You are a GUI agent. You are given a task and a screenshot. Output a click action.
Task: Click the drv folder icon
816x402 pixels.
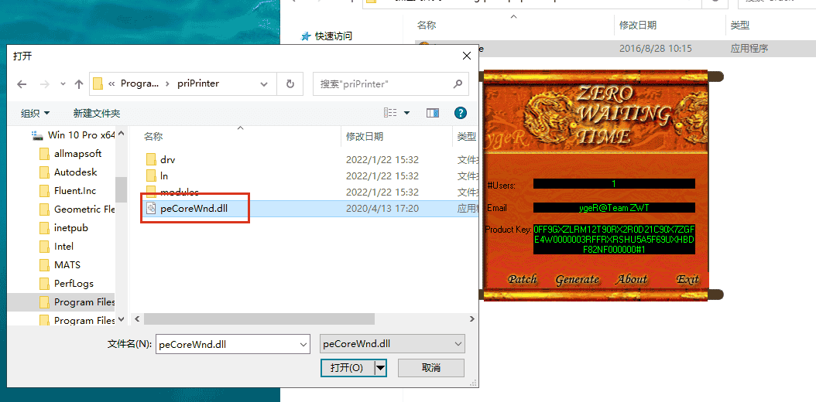point(152,159)
